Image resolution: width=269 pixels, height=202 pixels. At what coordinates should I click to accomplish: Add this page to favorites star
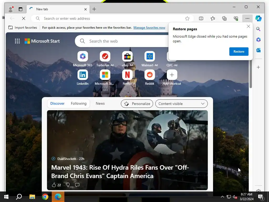click(x=187, y=18)
